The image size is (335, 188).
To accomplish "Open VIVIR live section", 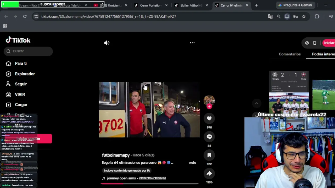I will 15,95.
